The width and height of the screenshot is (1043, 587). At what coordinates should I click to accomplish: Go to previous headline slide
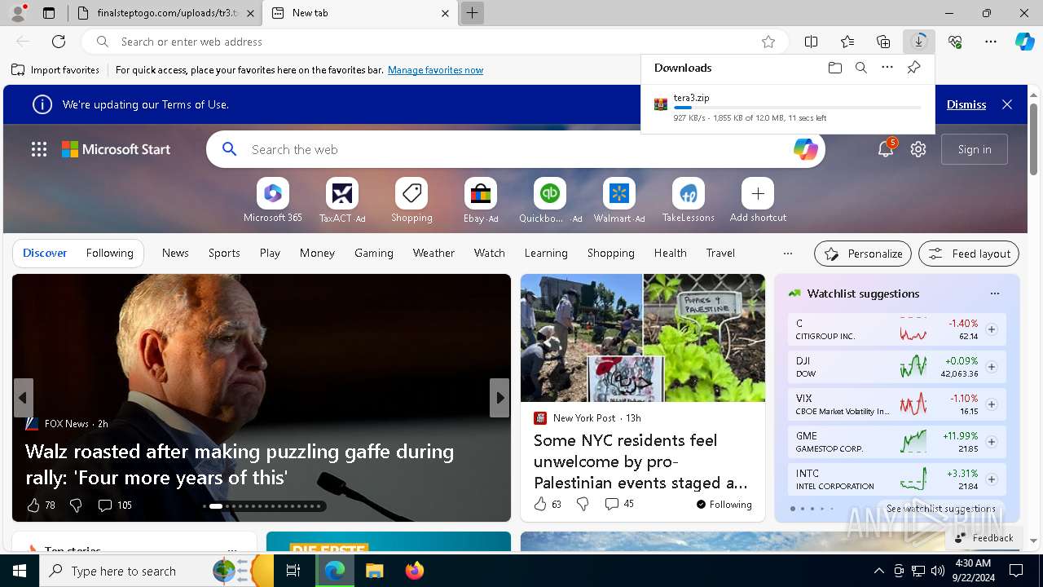click(23, 398)
